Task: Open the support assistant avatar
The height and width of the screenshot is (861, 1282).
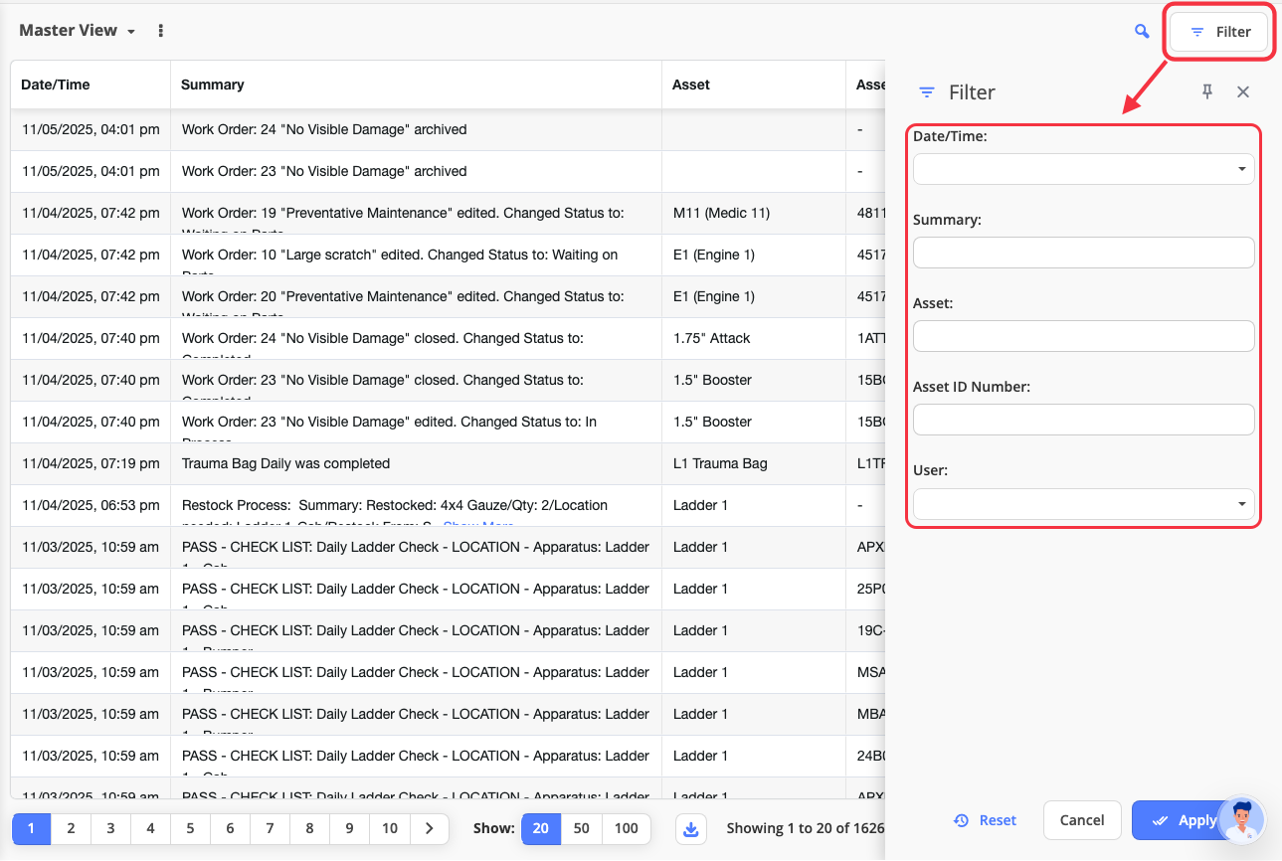Action: tap(1241, 820)
